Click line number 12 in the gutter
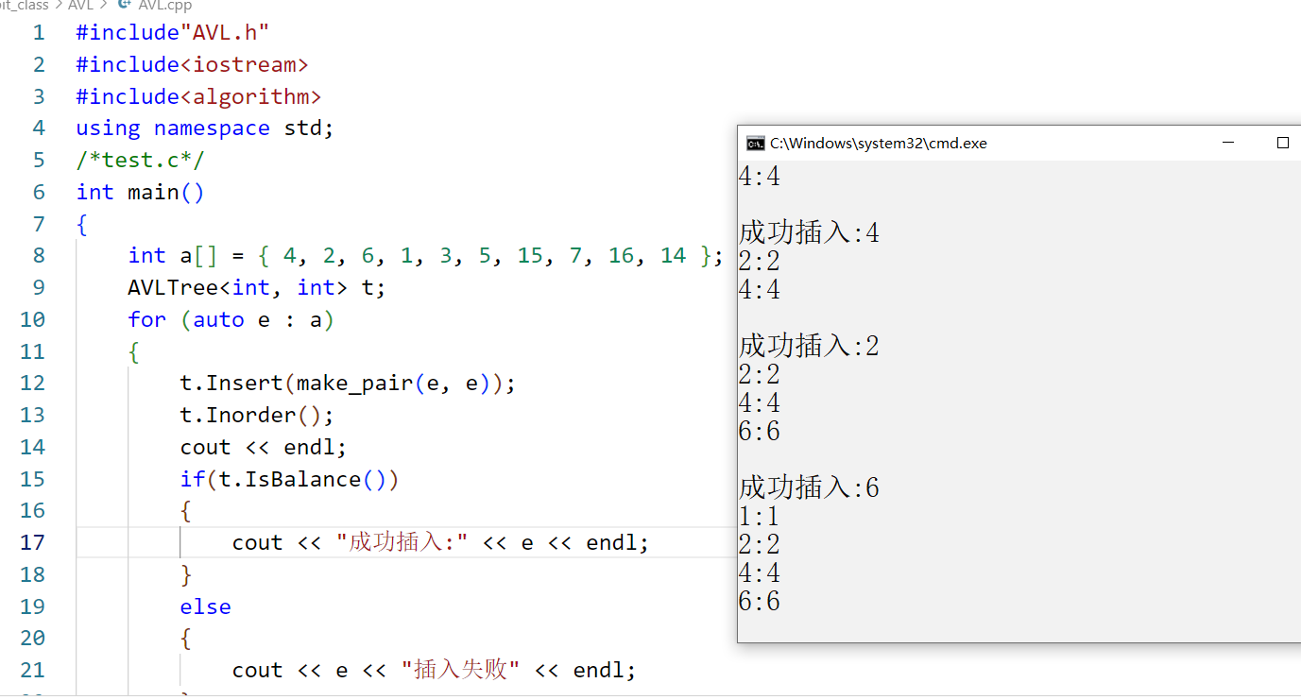The width and height of the screenshot is (1301, 700). [x=32, y=384]
